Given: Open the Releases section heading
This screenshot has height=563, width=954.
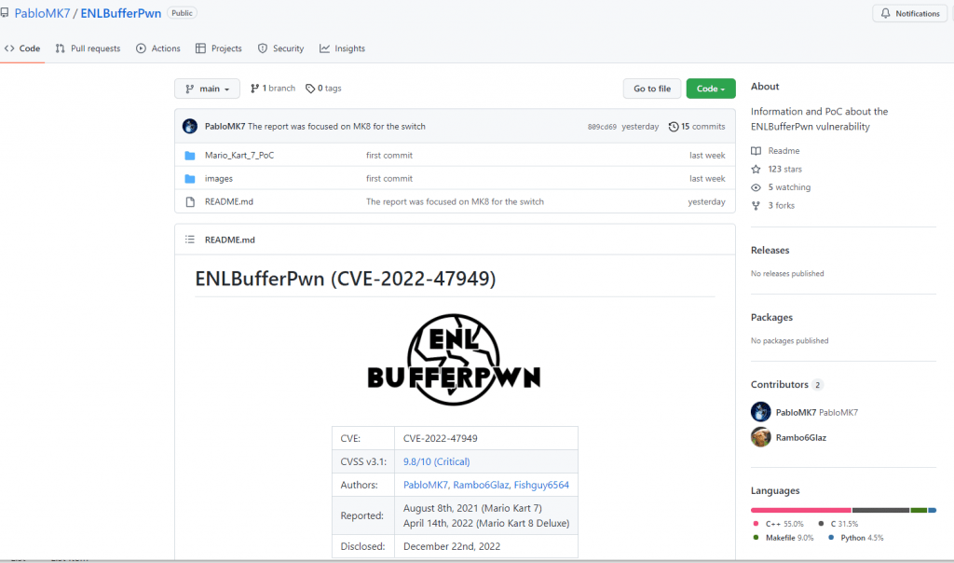Looking at the screenshot, I should pyautogui.click(x=770, y=250).
